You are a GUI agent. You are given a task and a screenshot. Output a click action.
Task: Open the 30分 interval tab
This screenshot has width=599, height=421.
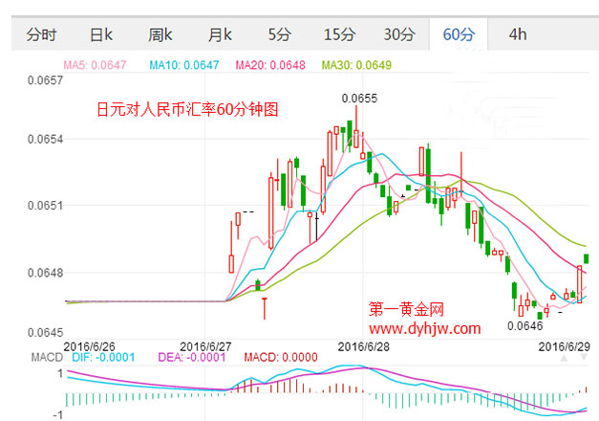coord(398,34)
